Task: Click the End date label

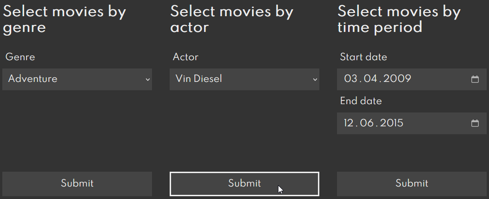Action: coord(361,101)
